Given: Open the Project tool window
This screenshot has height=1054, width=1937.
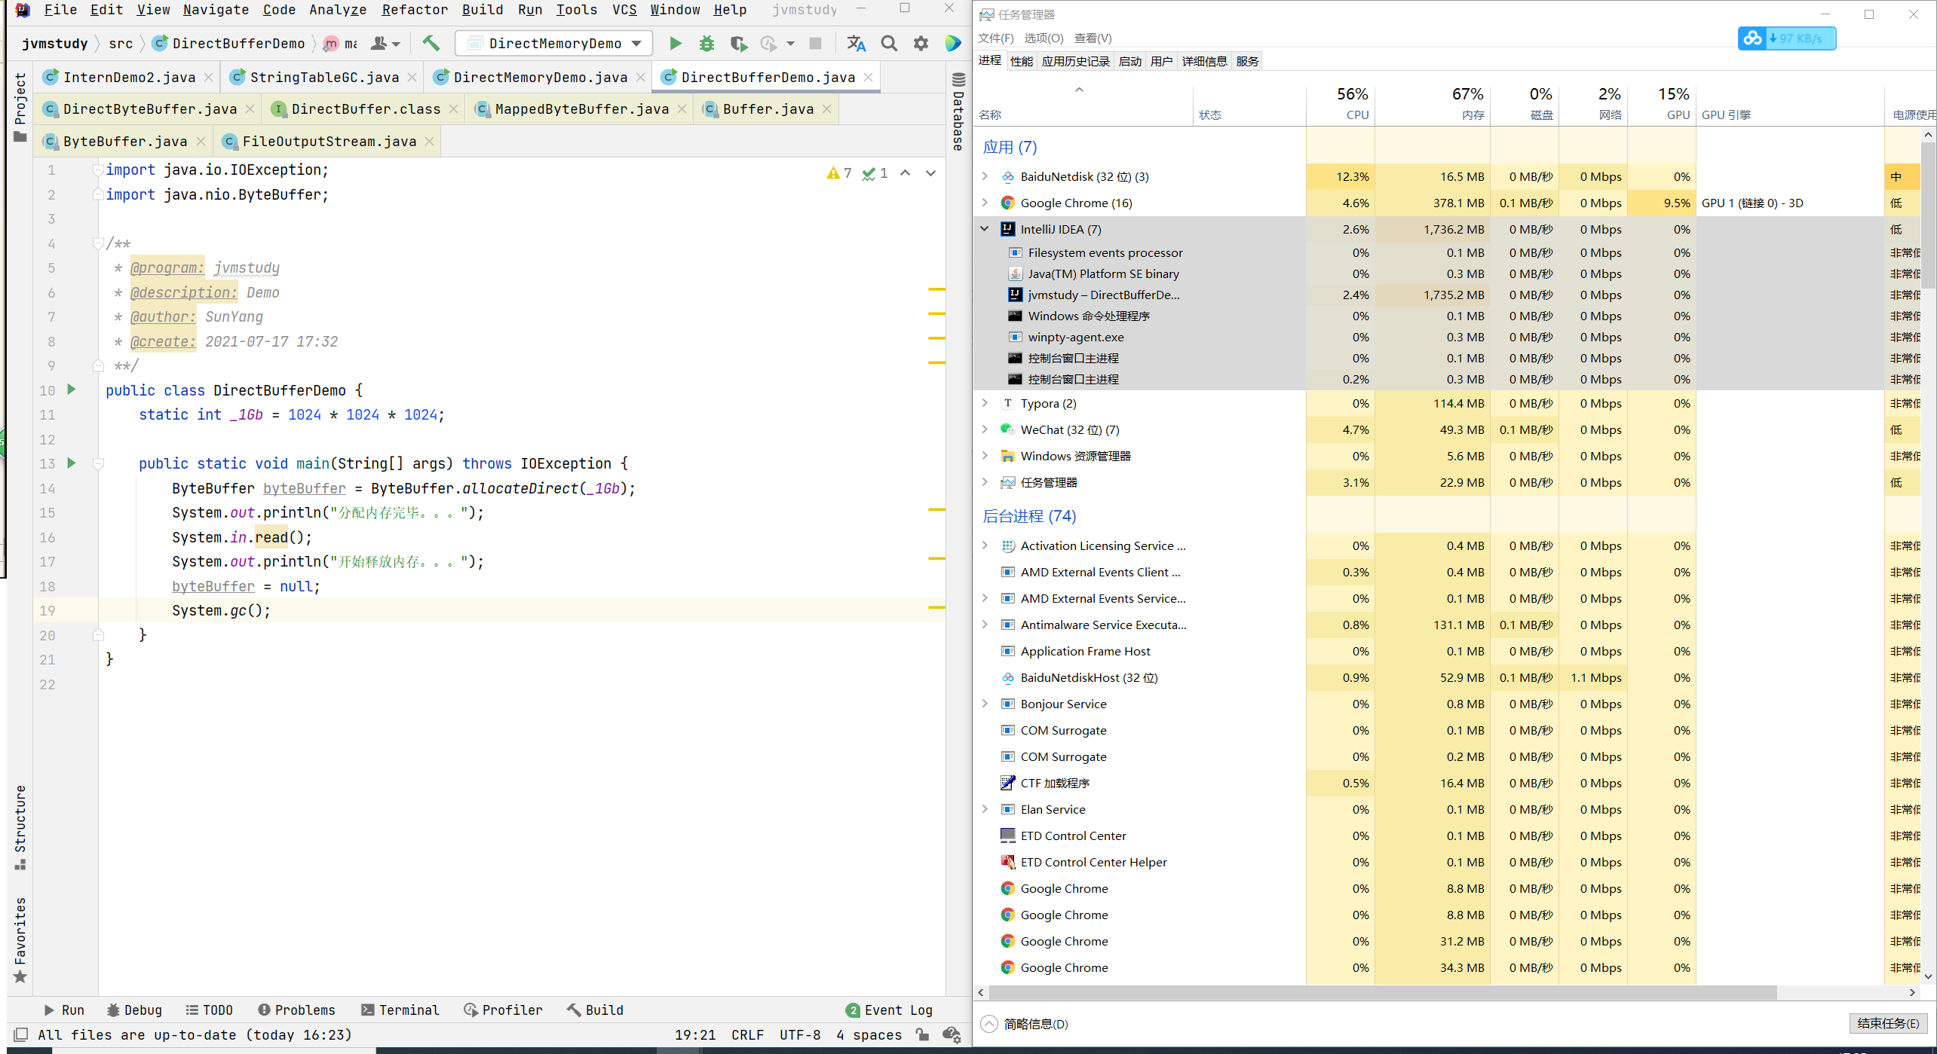Looking at the screenshot, I should coord(20,107).
